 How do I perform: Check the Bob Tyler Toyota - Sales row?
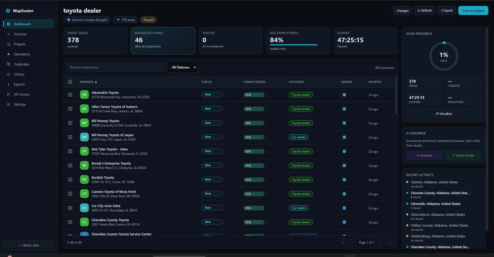[70, 151]
